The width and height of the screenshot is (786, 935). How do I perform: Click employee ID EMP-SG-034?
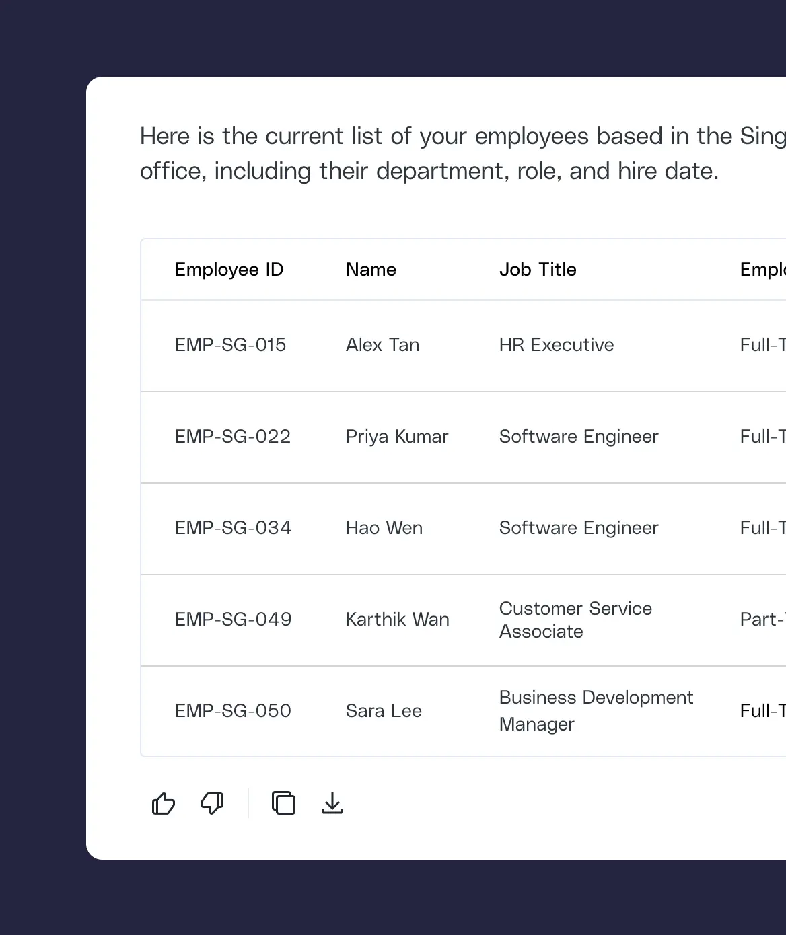233,528
